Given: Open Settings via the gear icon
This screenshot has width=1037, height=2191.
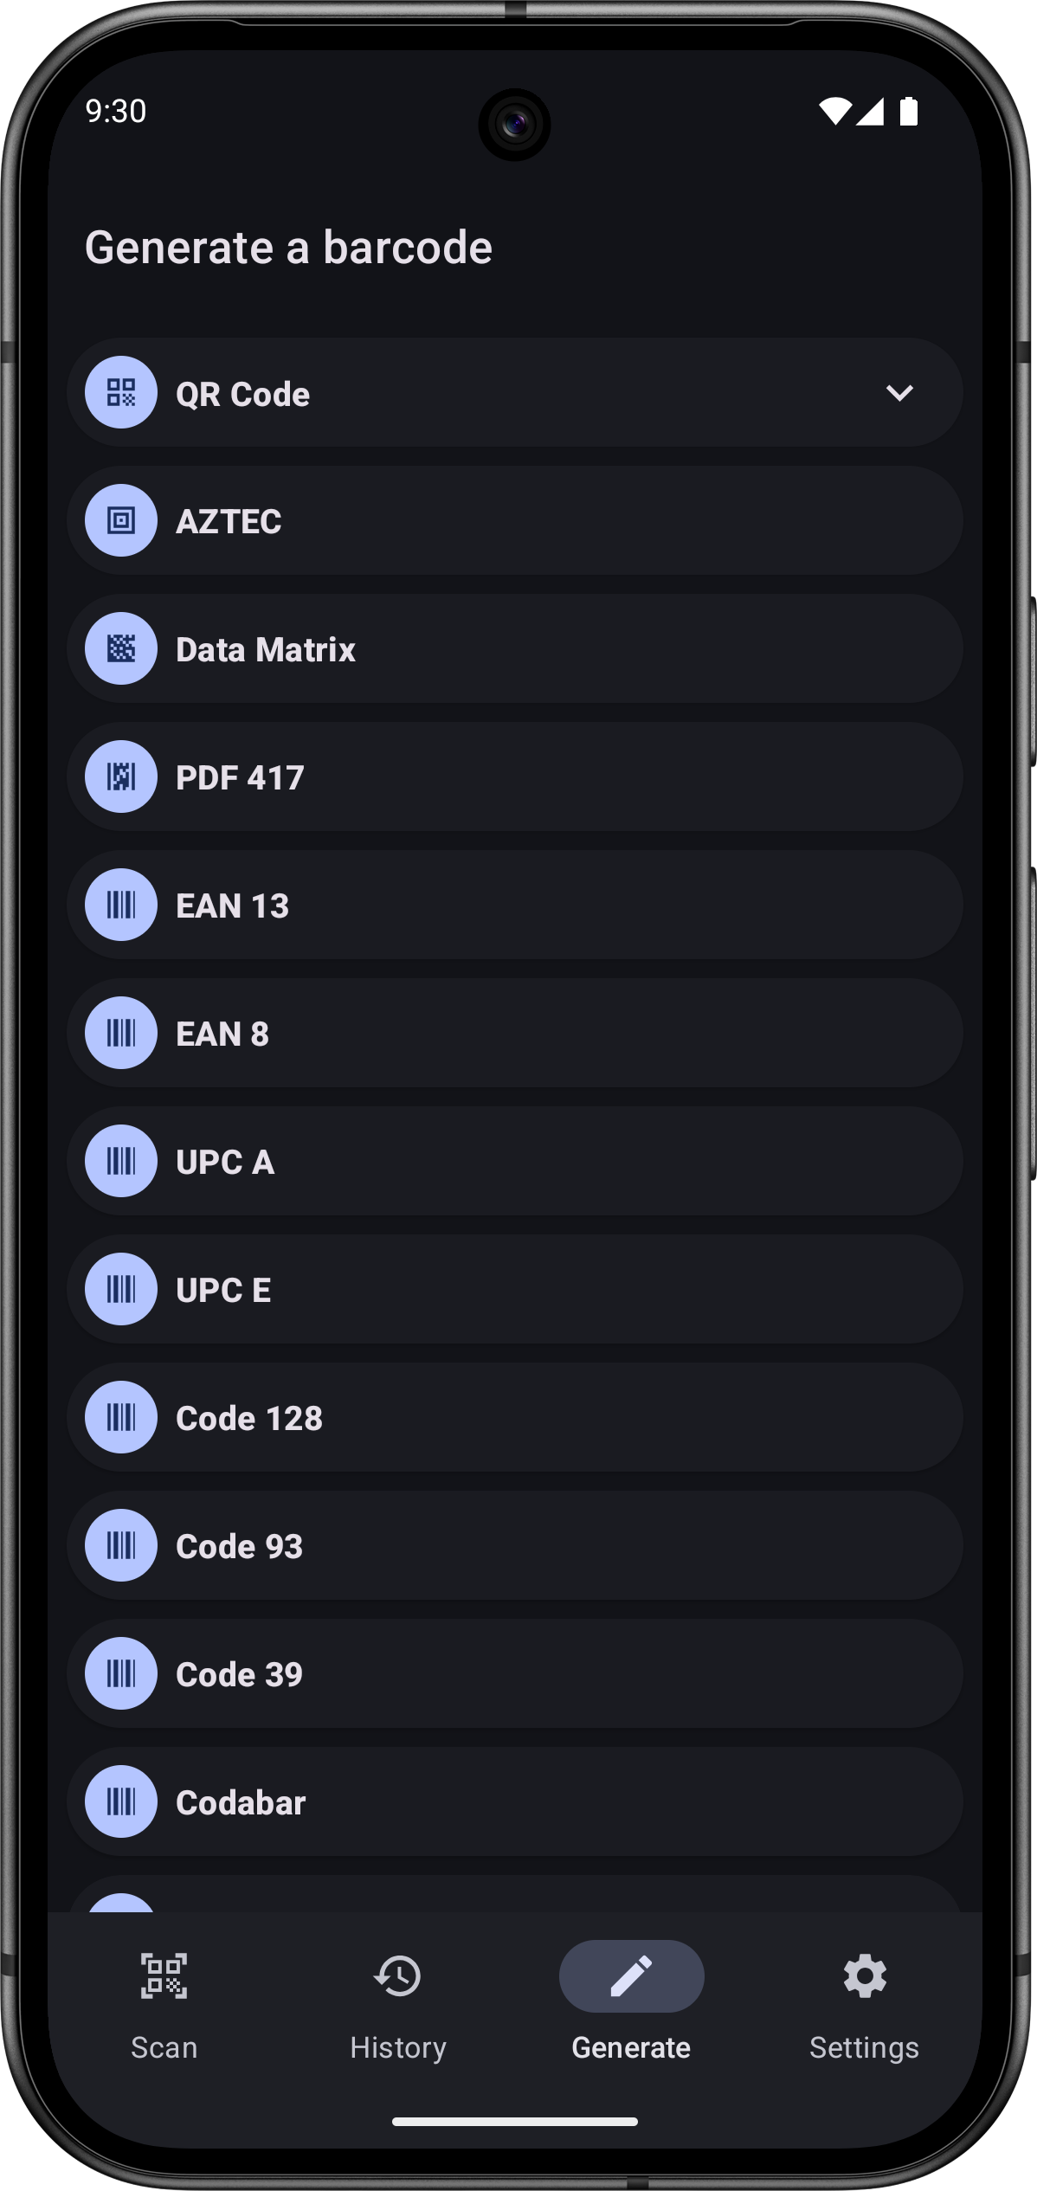Looking at the screenshot, I should 864,1977.
